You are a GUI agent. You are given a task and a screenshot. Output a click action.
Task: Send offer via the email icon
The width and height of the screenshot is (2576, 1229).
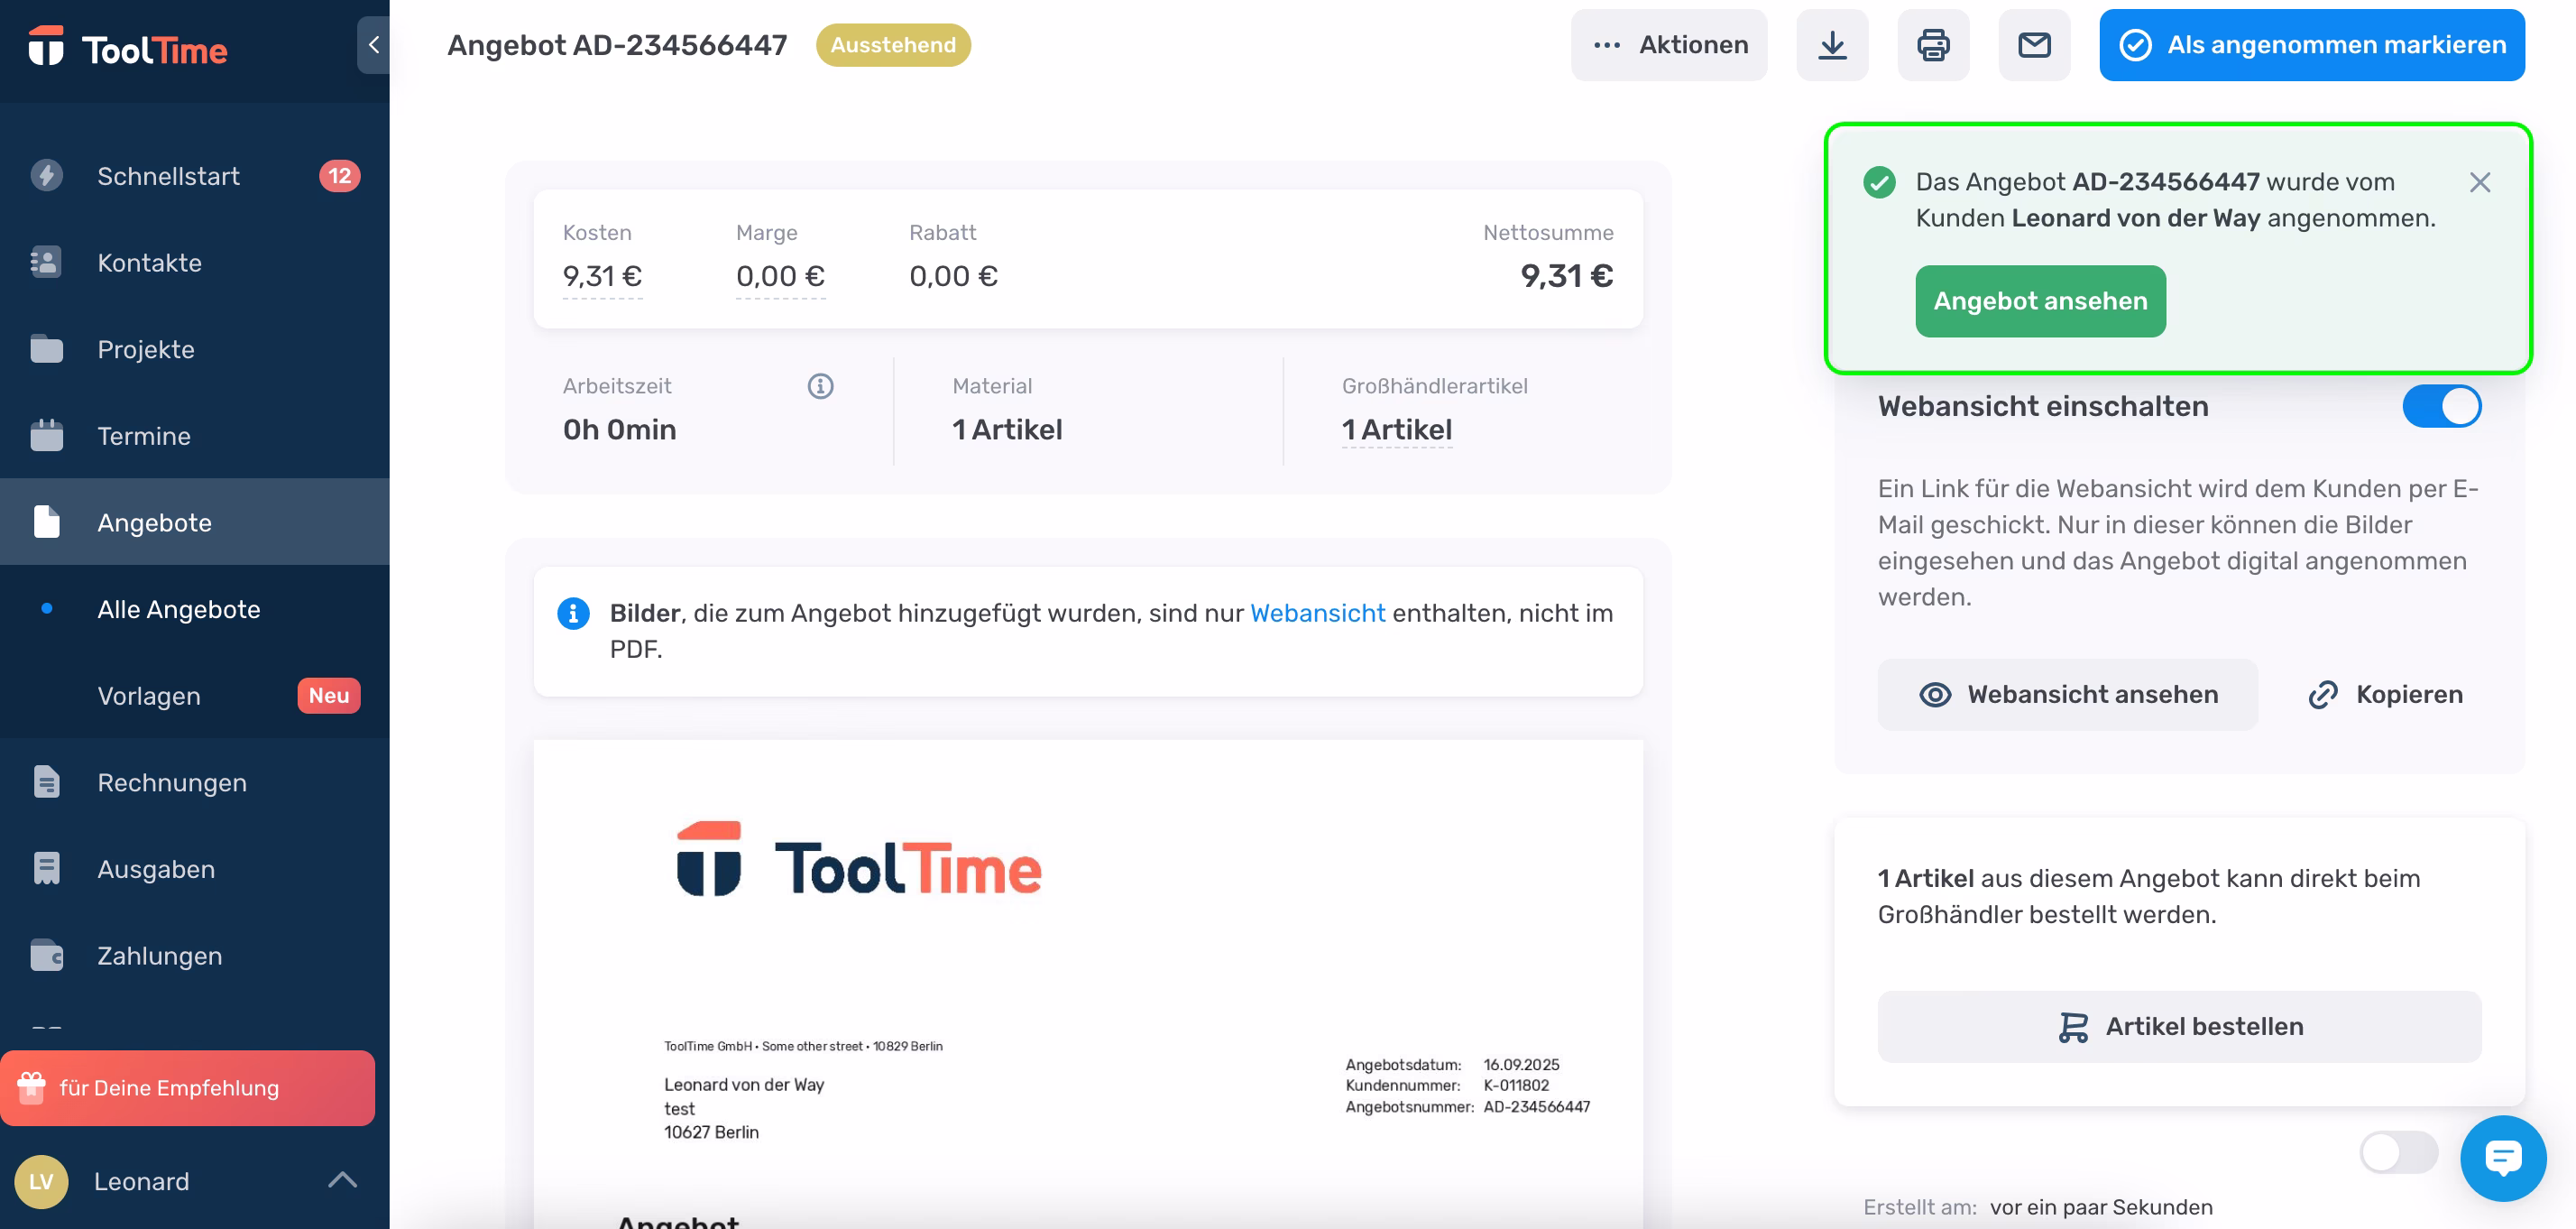pyautogui.click(x=2034, y=45)
